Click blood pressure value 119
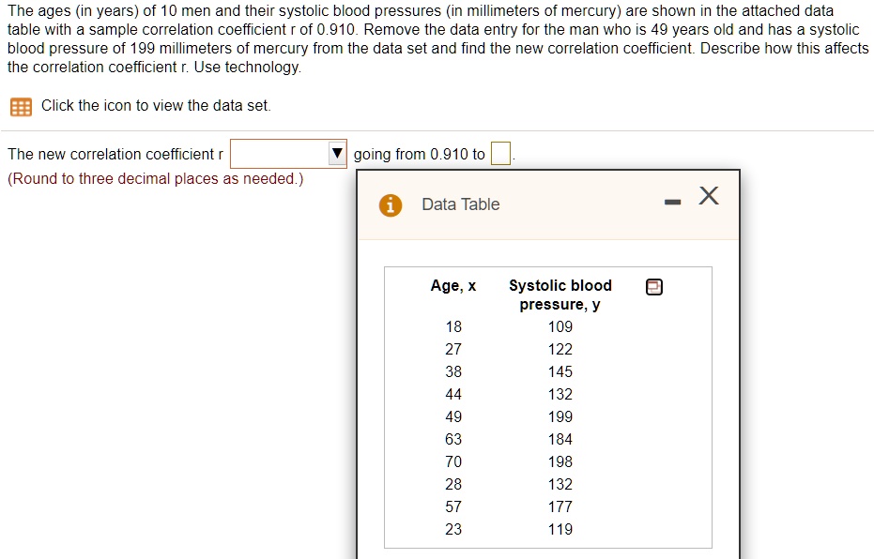The width and height of the screenshot is (874, 559). coord(560,529)
